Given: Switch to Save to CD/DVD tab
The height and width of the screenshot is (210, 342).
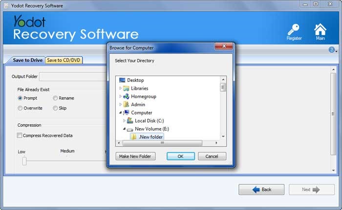Looking at the screenshot, I should pos(64,60).
